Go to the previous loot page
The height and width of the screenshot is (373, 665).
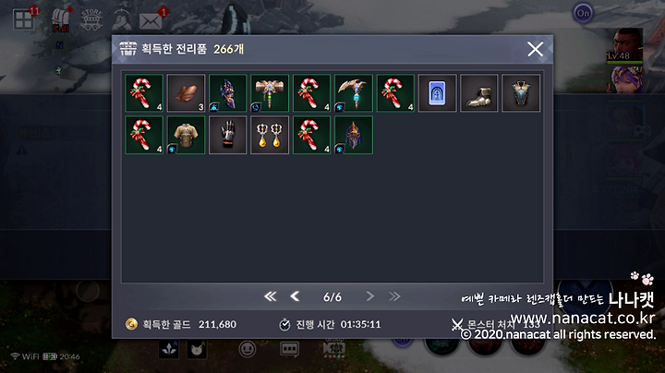point(295,296)
